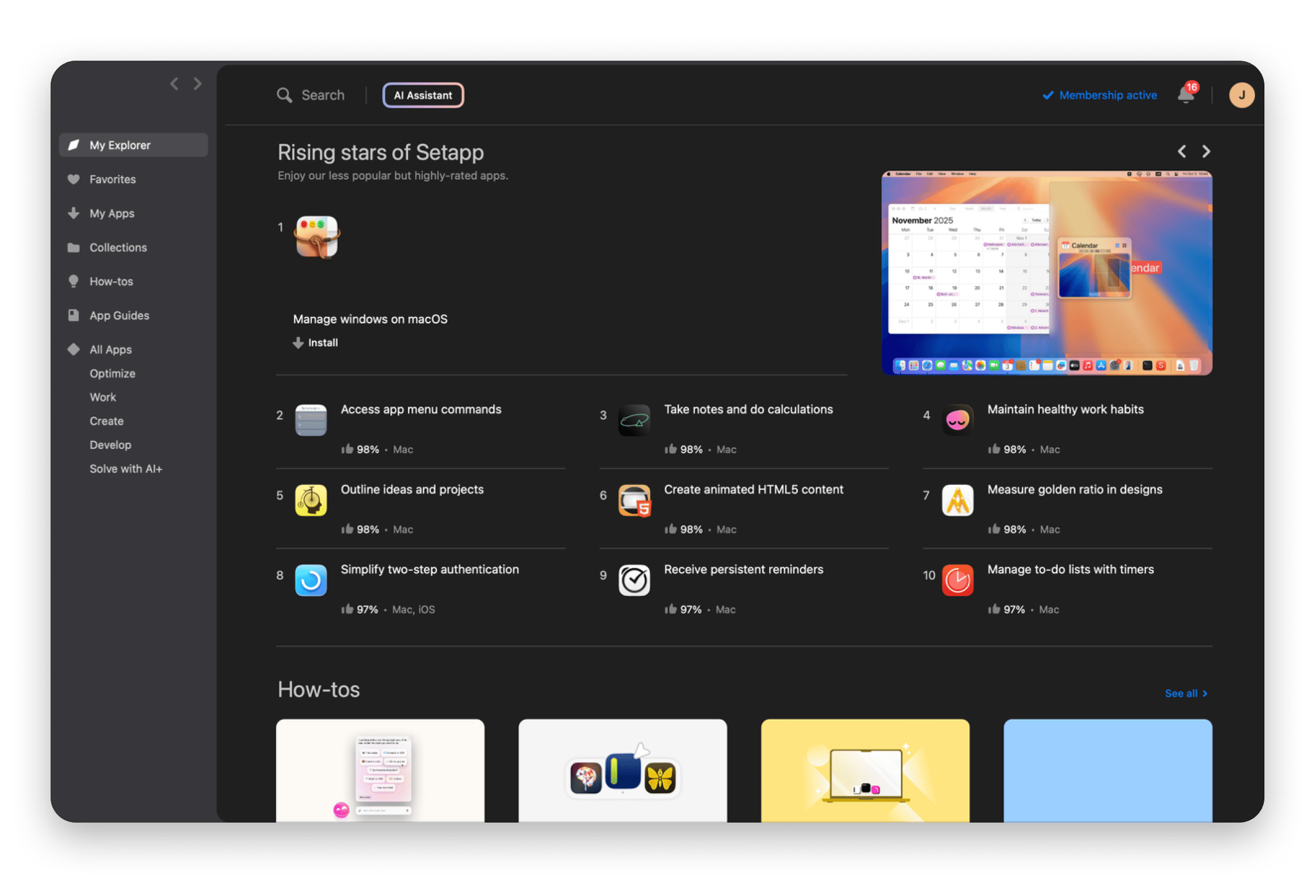Select Optimize category
Screen dimensions: 1315x890
(x=112, y=374)
